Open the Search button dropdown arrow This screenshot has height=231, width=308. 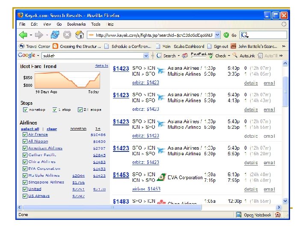(178, 56)
